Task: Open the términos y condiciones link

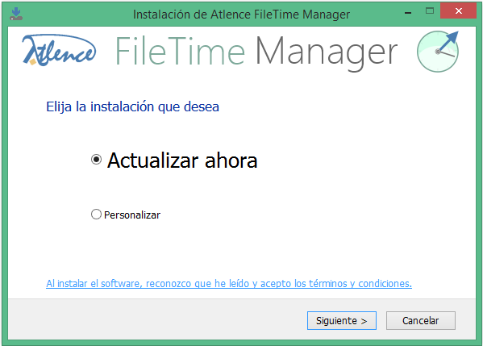Action: click(229, 283)
